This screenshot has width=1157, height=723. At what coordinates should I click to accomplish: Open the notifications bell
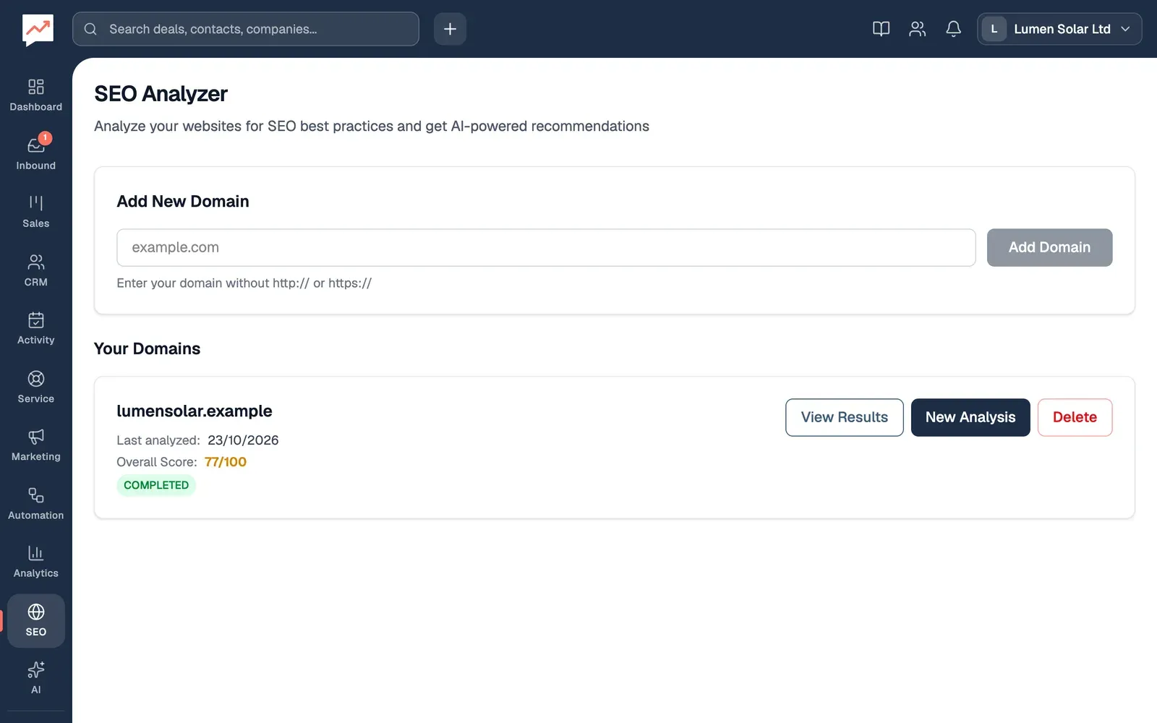click(x=953, y=29)
